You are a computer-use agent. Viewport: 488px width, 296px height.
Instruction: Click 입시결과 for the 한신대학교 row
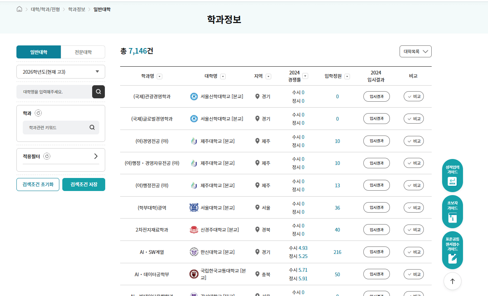376,252
